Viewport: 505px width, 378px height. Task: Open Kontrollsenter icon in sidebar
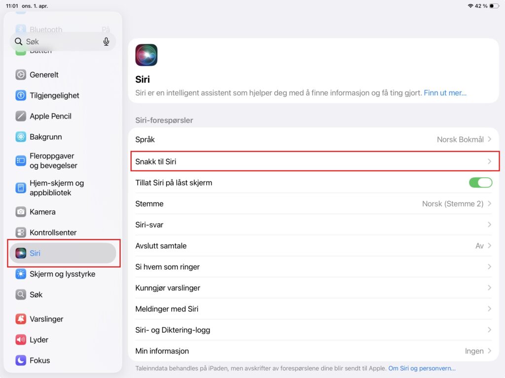(x=21, y=232)
